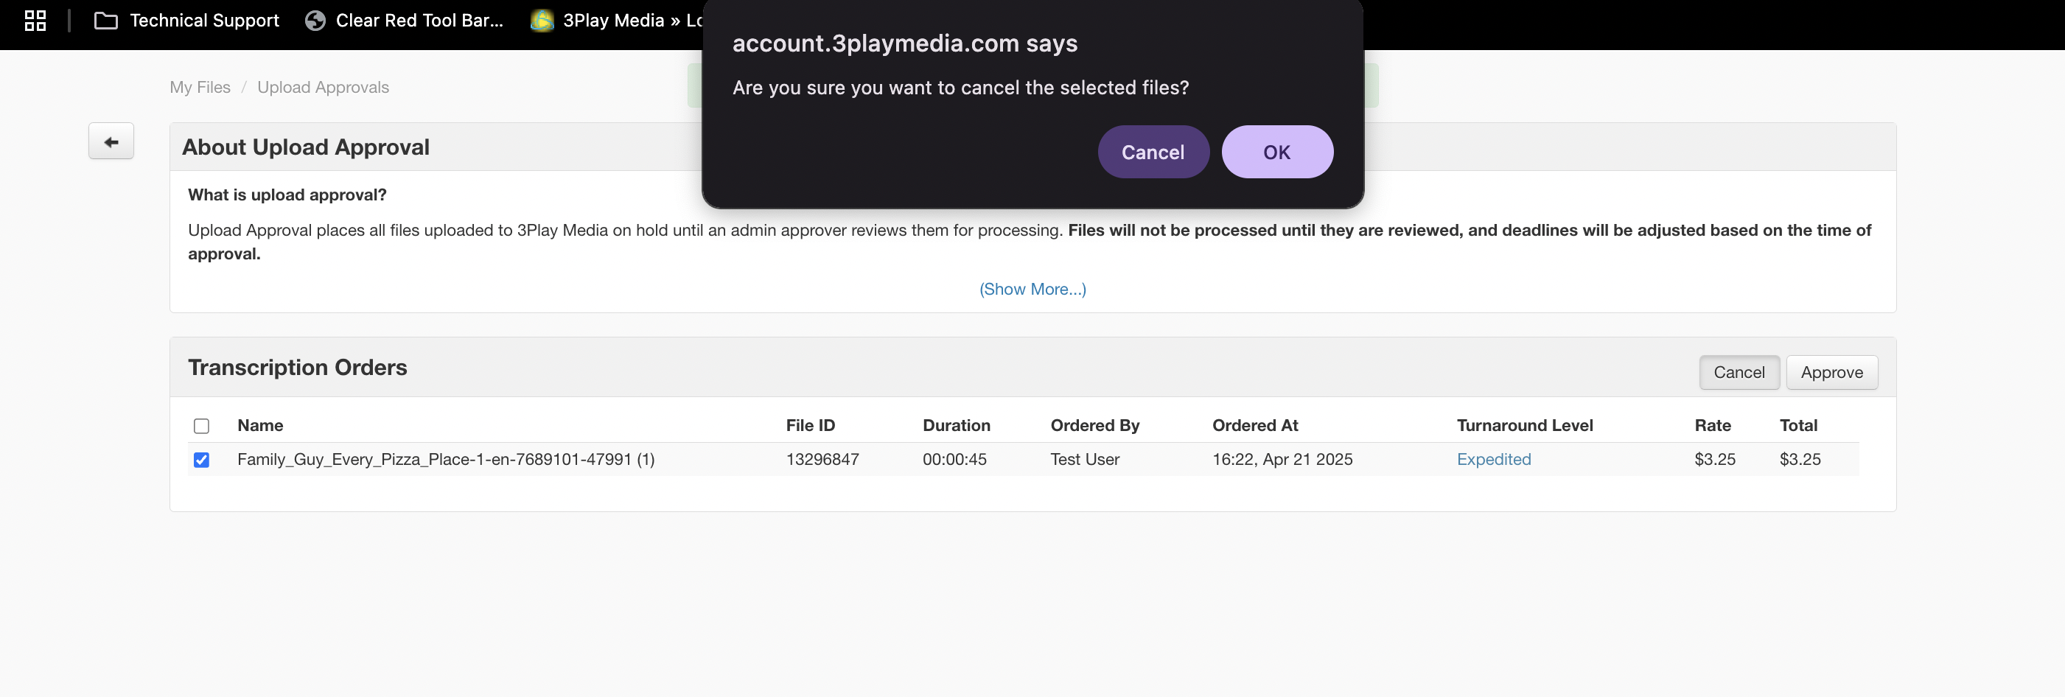The height and width of the screenshot is (697, 2065).
Task: Click the About Upload Approval heading
Action: pyautogui.click(x=305, y=147)
